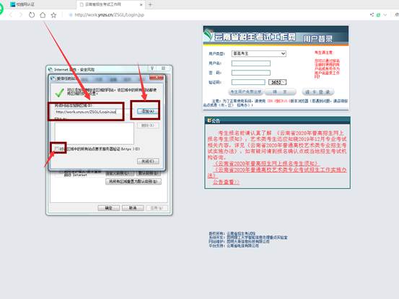Click the browser home icon
Screen dimensions: 399x299
[43, 15]
